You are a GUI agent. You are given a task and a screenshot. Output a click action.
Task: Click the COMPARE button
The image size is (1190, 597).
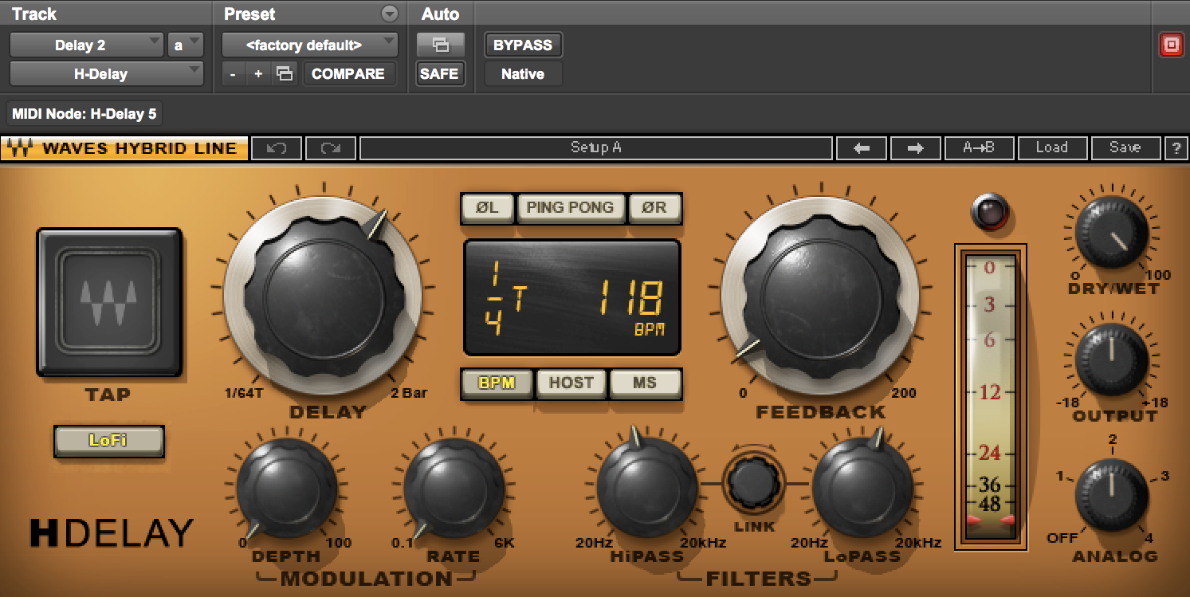348,74
